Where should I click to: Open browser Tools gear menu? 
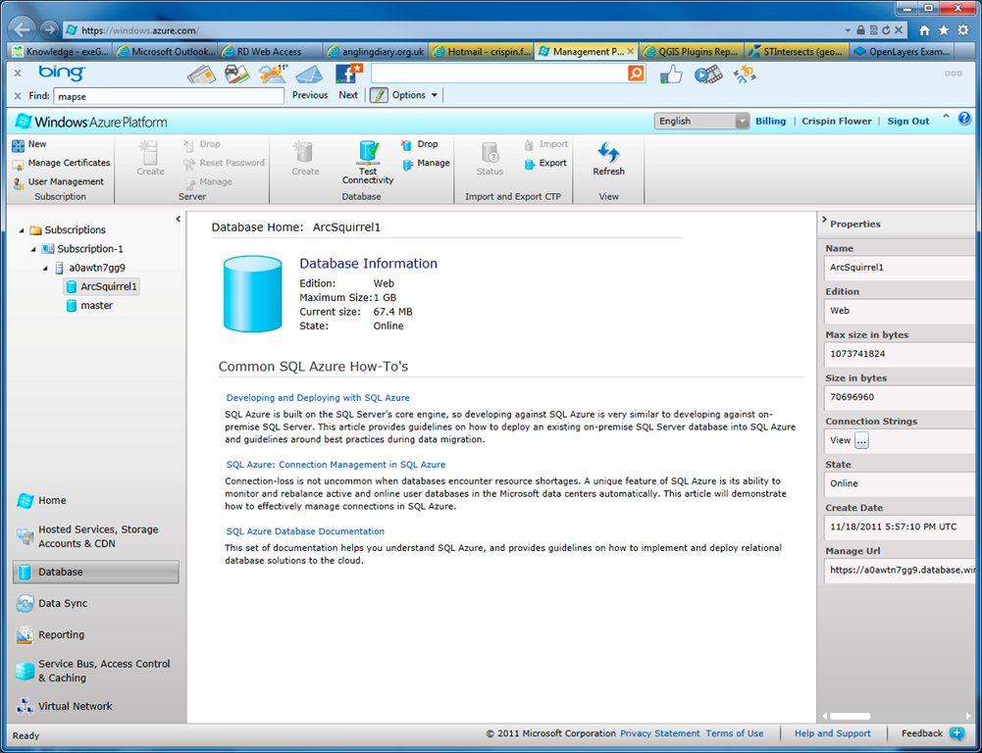pyautogui.click(x=963, y=30)
